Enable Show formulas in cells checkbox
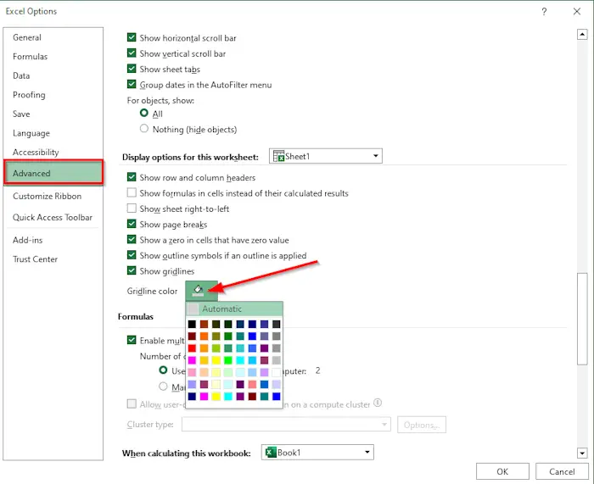The width and height of the screenshot is (594, 484). [x=132, y=192]
